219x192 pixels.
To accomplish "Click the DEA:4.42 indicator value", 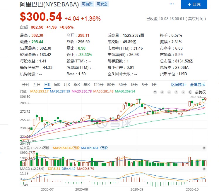I will (69, 169).
